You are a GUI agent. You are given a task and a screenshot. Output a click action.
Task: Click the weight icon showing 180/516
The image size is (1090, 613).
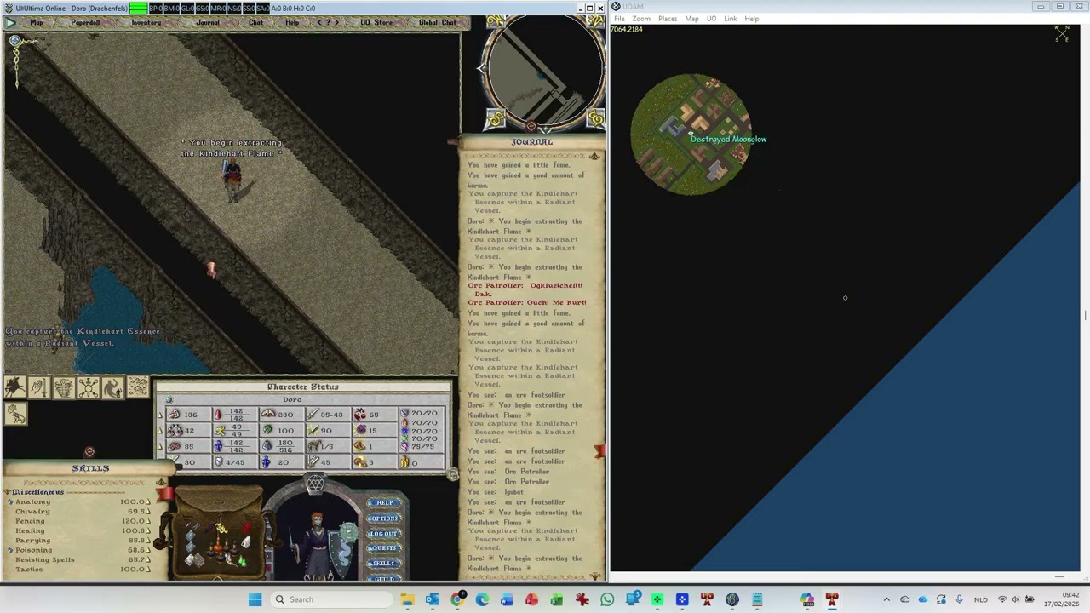pyautogui.click(x=267, y=446)
